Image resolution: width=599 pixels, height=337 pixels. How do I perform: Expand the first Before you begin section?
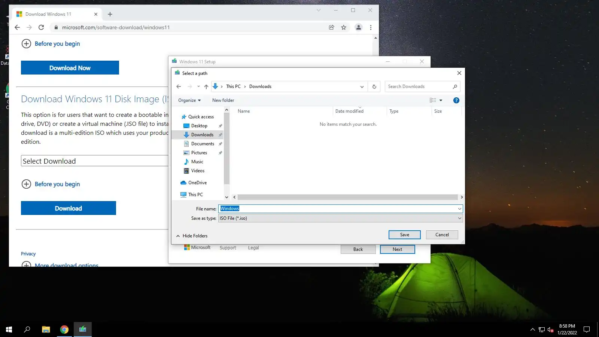coord(51,44)
